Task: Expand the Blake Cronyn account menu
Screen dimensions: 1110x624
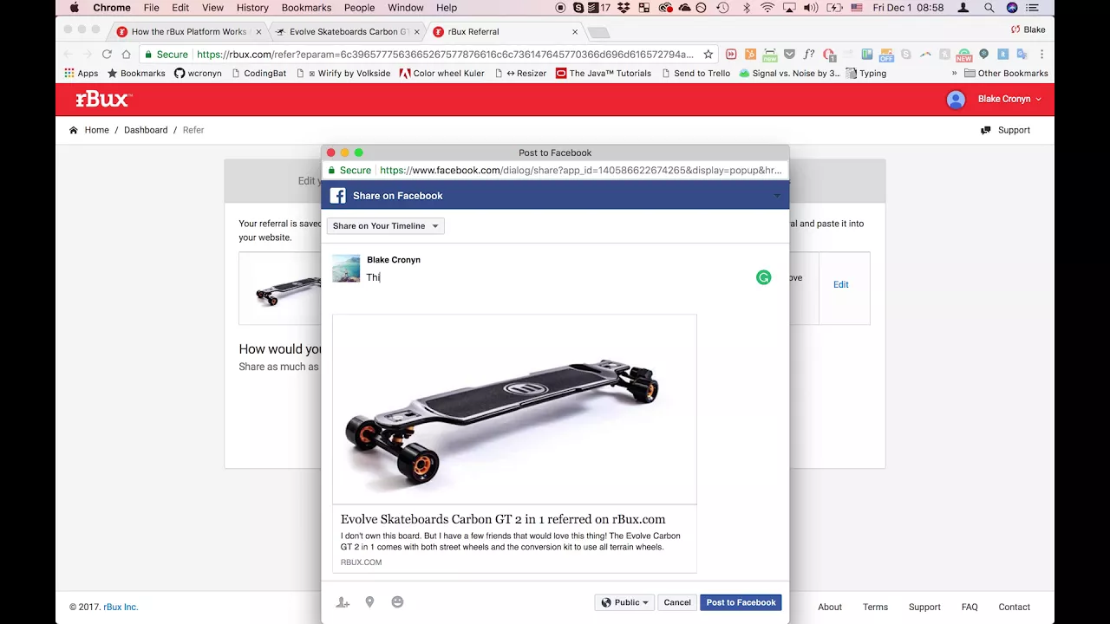Action: pyautogui.click(x=1009, y=100)
